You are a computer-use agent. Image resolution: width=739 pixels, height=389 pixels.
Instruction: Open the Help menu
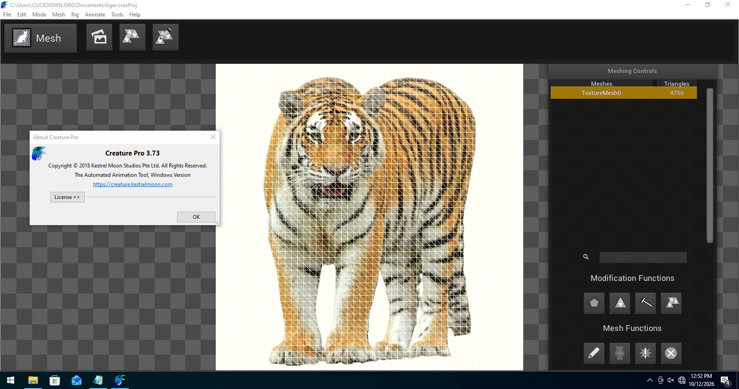(135, 15)
